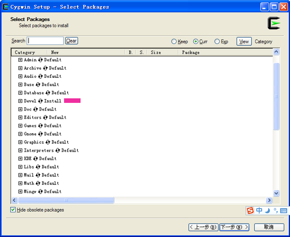The height and width of the screenshot is (237, 290).
Task: Cycle install action icon for Audio category
Action: pyautogui.click(x=40, y=76)
